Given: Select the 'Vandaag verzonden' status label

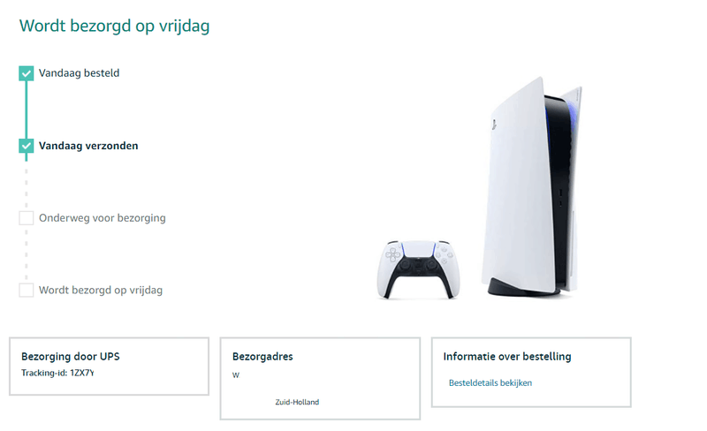Looking at the screenshot, I should pyautogui.click(x=88, y=146).
